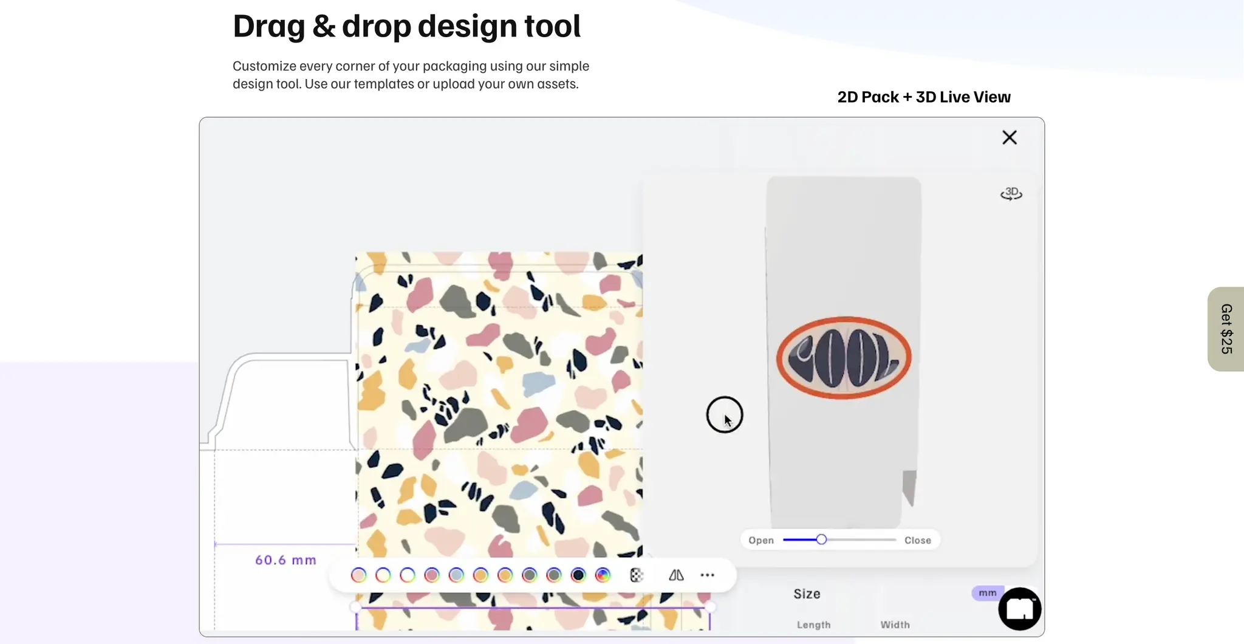Close the design tool preview with X

pyautogui.click(x=1009, y=137)
